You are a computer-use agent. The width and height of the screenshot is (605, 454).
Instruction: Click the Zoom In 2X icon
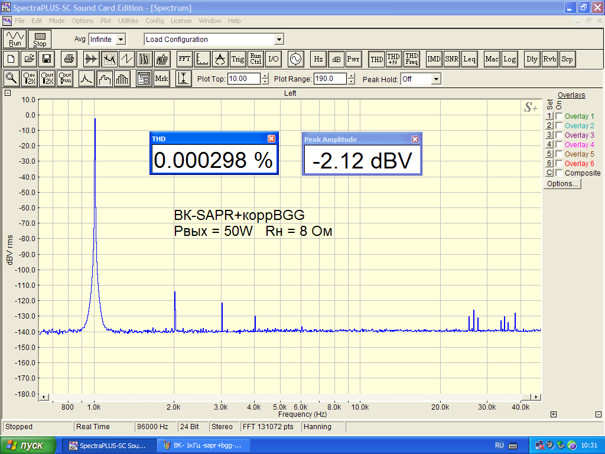coord(30,79)
